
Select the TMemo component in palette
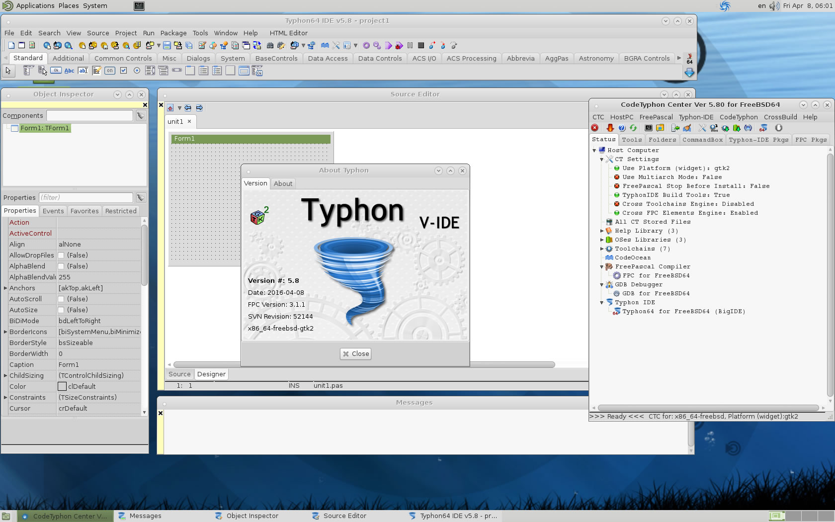click(x=96, y=71)
